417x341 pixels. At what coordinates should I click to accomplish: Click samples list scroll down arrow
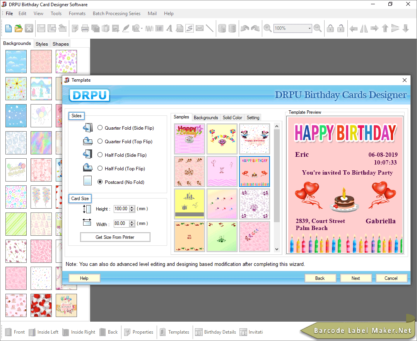click(277, 249)
